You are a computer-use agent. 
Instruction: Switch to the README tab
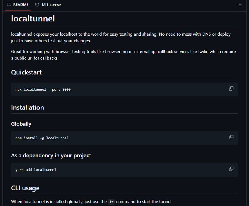pyautogui.click(x=18, y=5)
